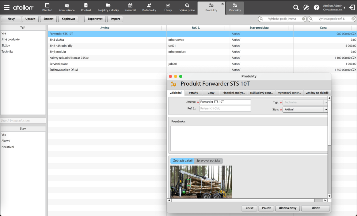Click the forwarder product image thumbnail
The image size is (357, 216).
point(201,182)
